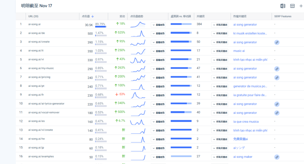Open column settings table icon
This screenshot has width=304, height=164.
tap(292, 6)
